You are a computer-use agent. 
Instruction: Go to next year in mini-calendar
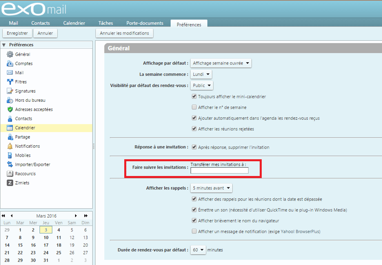pos(86,215)
